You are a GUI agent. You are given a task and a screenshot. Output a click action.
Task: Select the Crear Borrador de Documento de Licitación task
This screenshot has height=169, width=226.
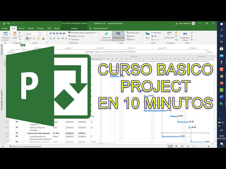pos(41,138)
